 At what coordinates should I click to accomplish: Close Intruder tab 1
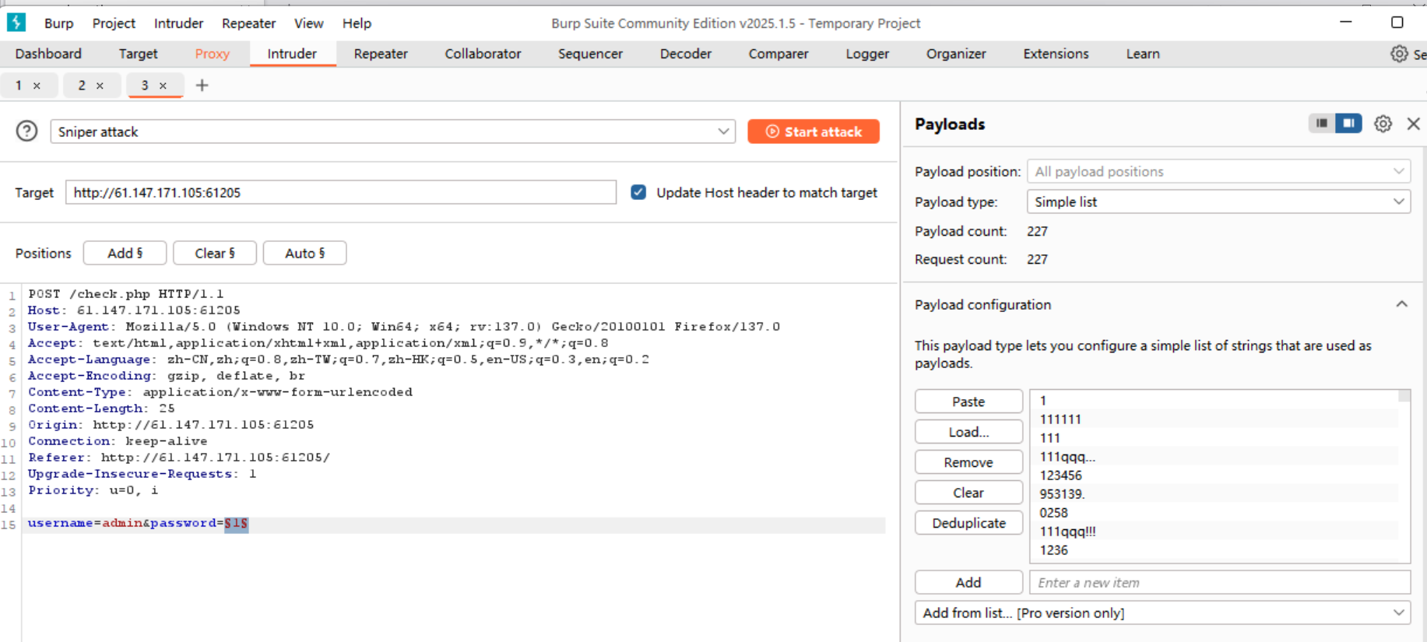point(37,86)
